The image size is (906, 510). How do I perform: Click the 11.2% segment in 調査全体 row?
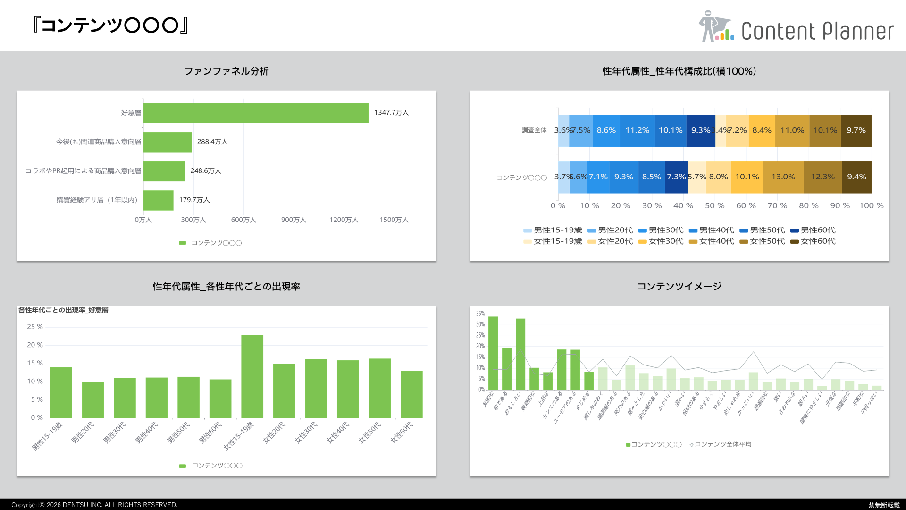[637, 131]
